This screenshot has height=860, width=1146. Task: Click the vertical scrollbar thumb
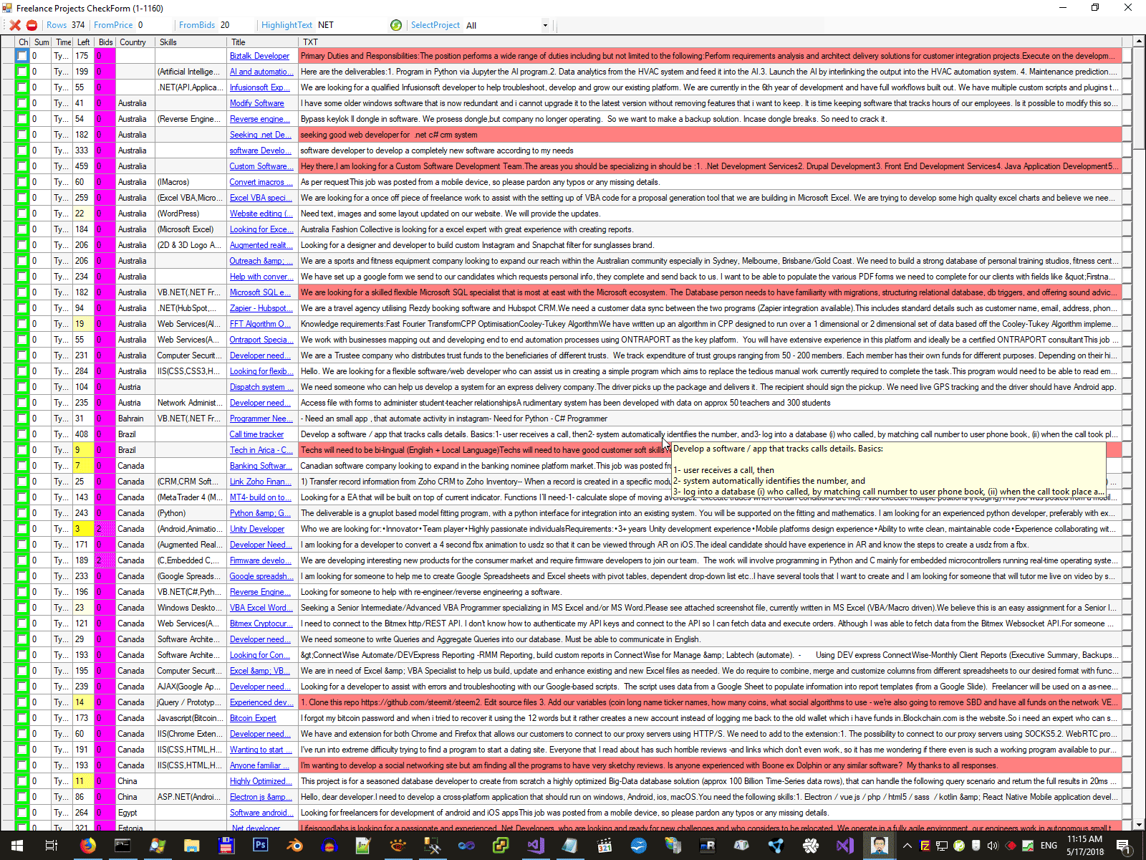point(1140,100)
